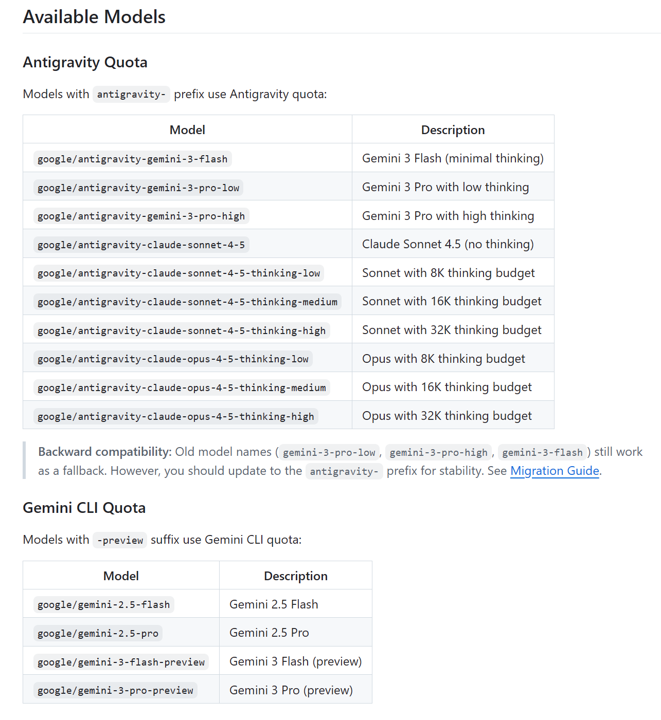Click the google/antigravity-gemini-3-pro-high model name

pyautogui.click(x=141, y=216)
